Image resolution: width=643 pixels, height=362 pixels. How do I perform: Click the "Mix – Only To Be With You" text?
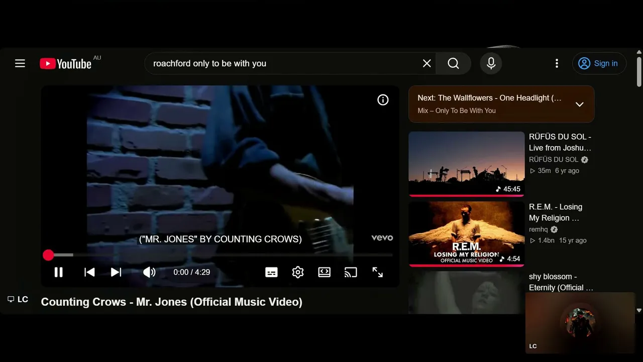(457, 111)
